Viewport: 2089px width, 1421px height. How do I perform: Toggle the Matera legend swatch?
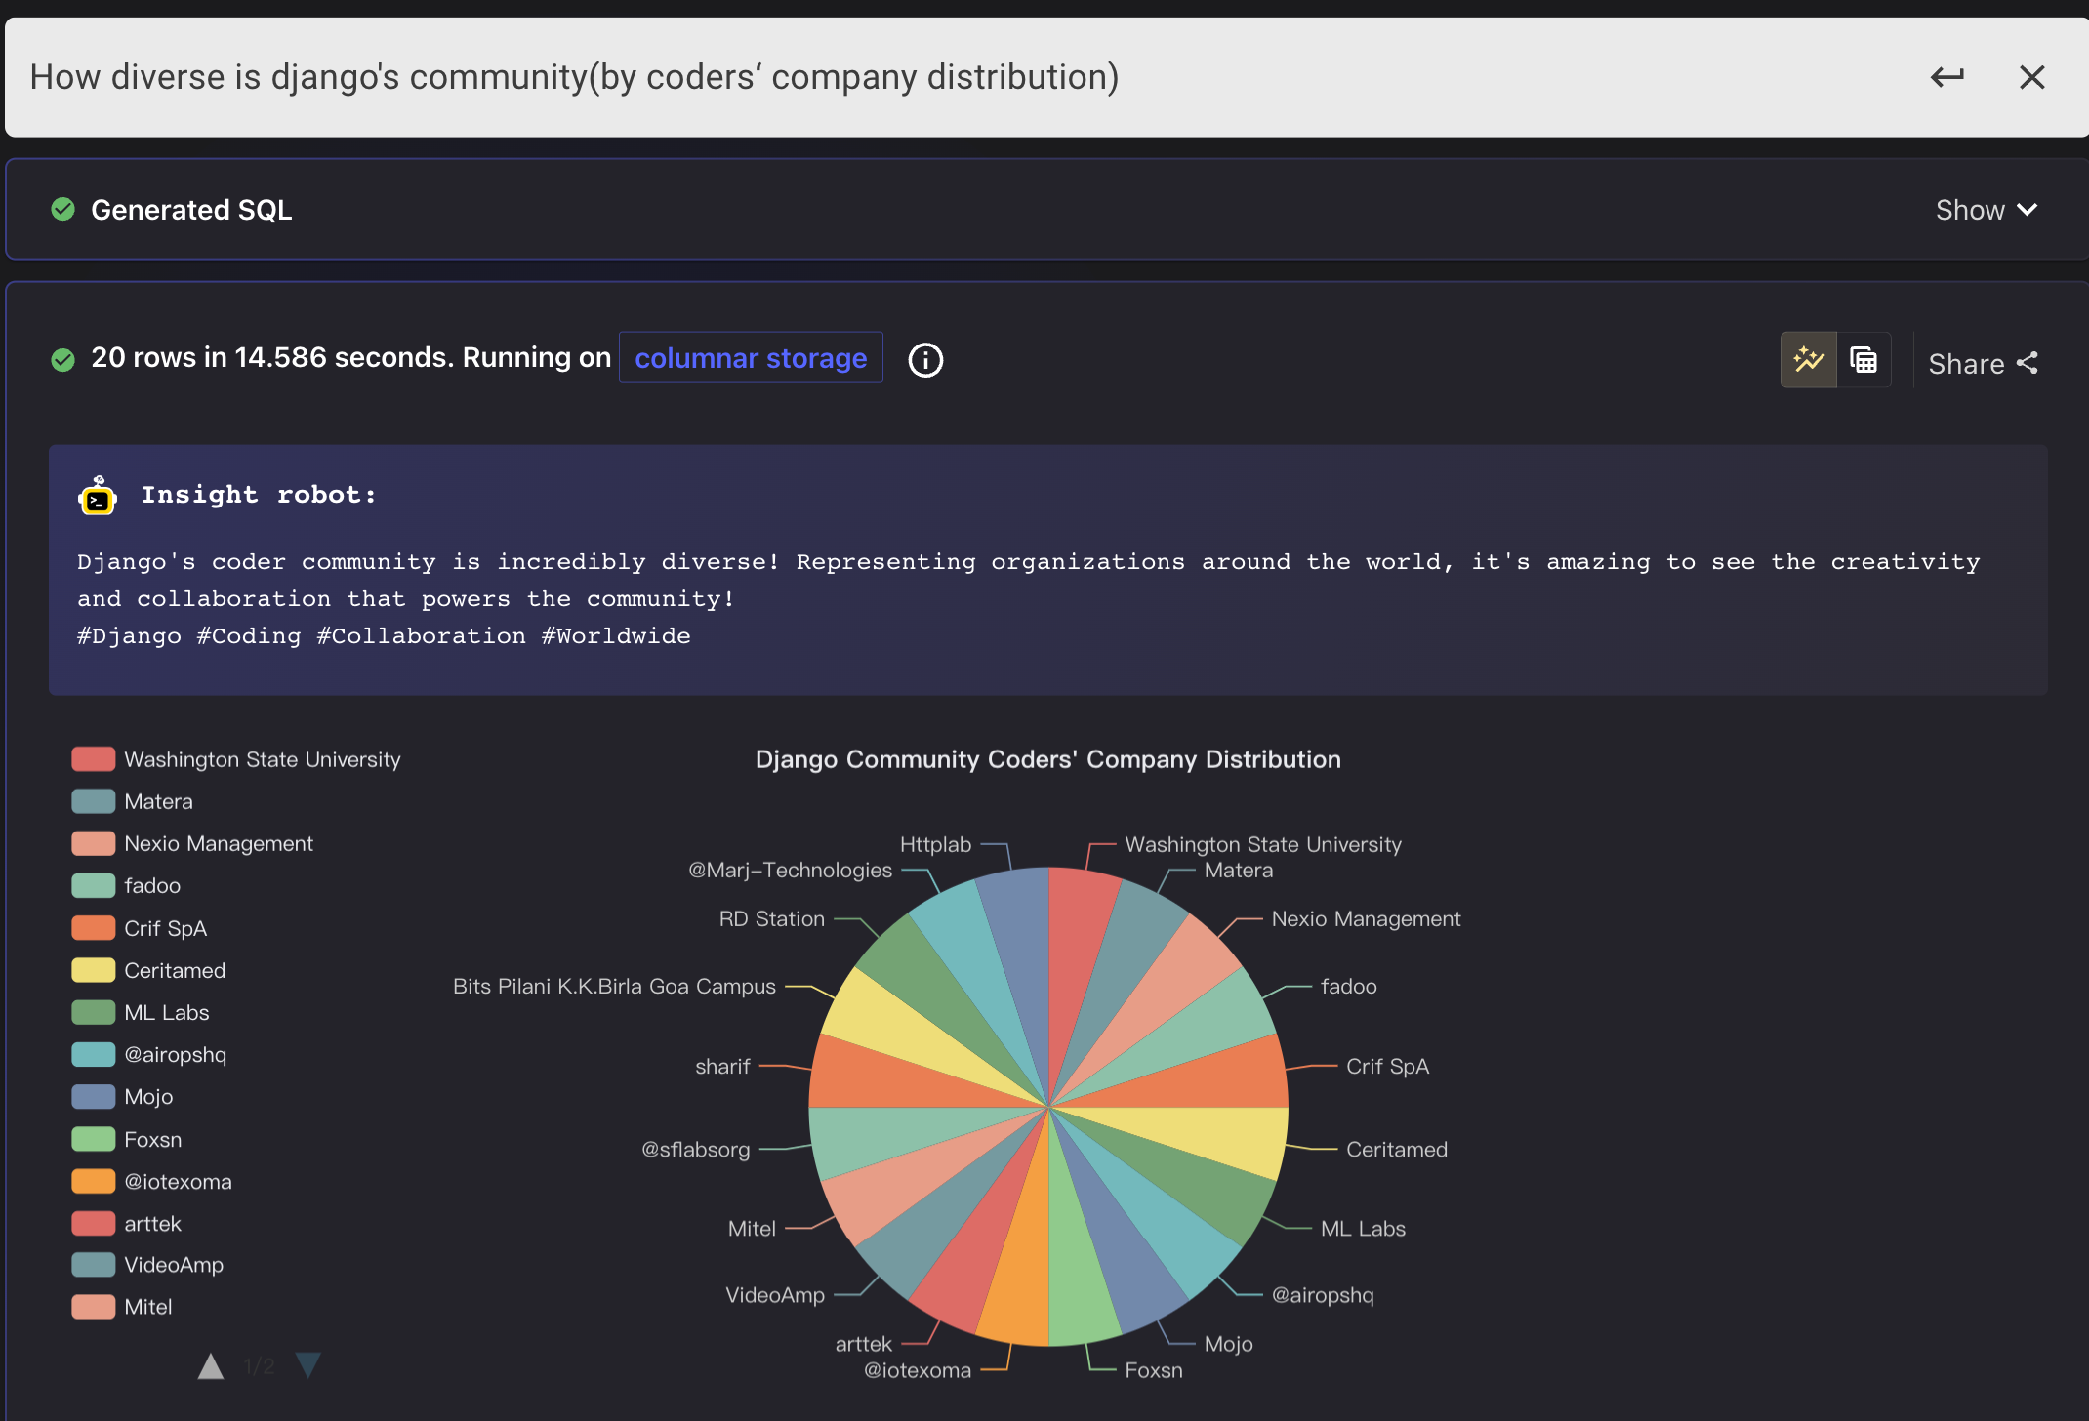(x=94, y=801)
